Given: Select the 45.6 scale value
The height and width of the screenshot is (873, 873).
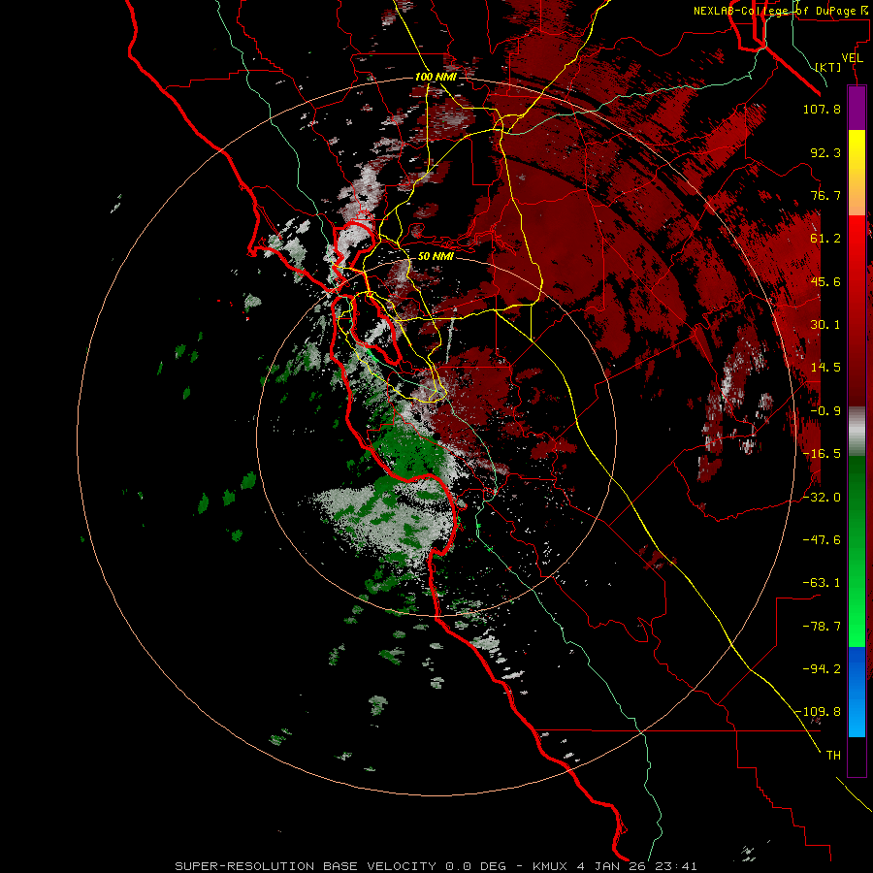Looking at the screenshot, I should (825, 281).
